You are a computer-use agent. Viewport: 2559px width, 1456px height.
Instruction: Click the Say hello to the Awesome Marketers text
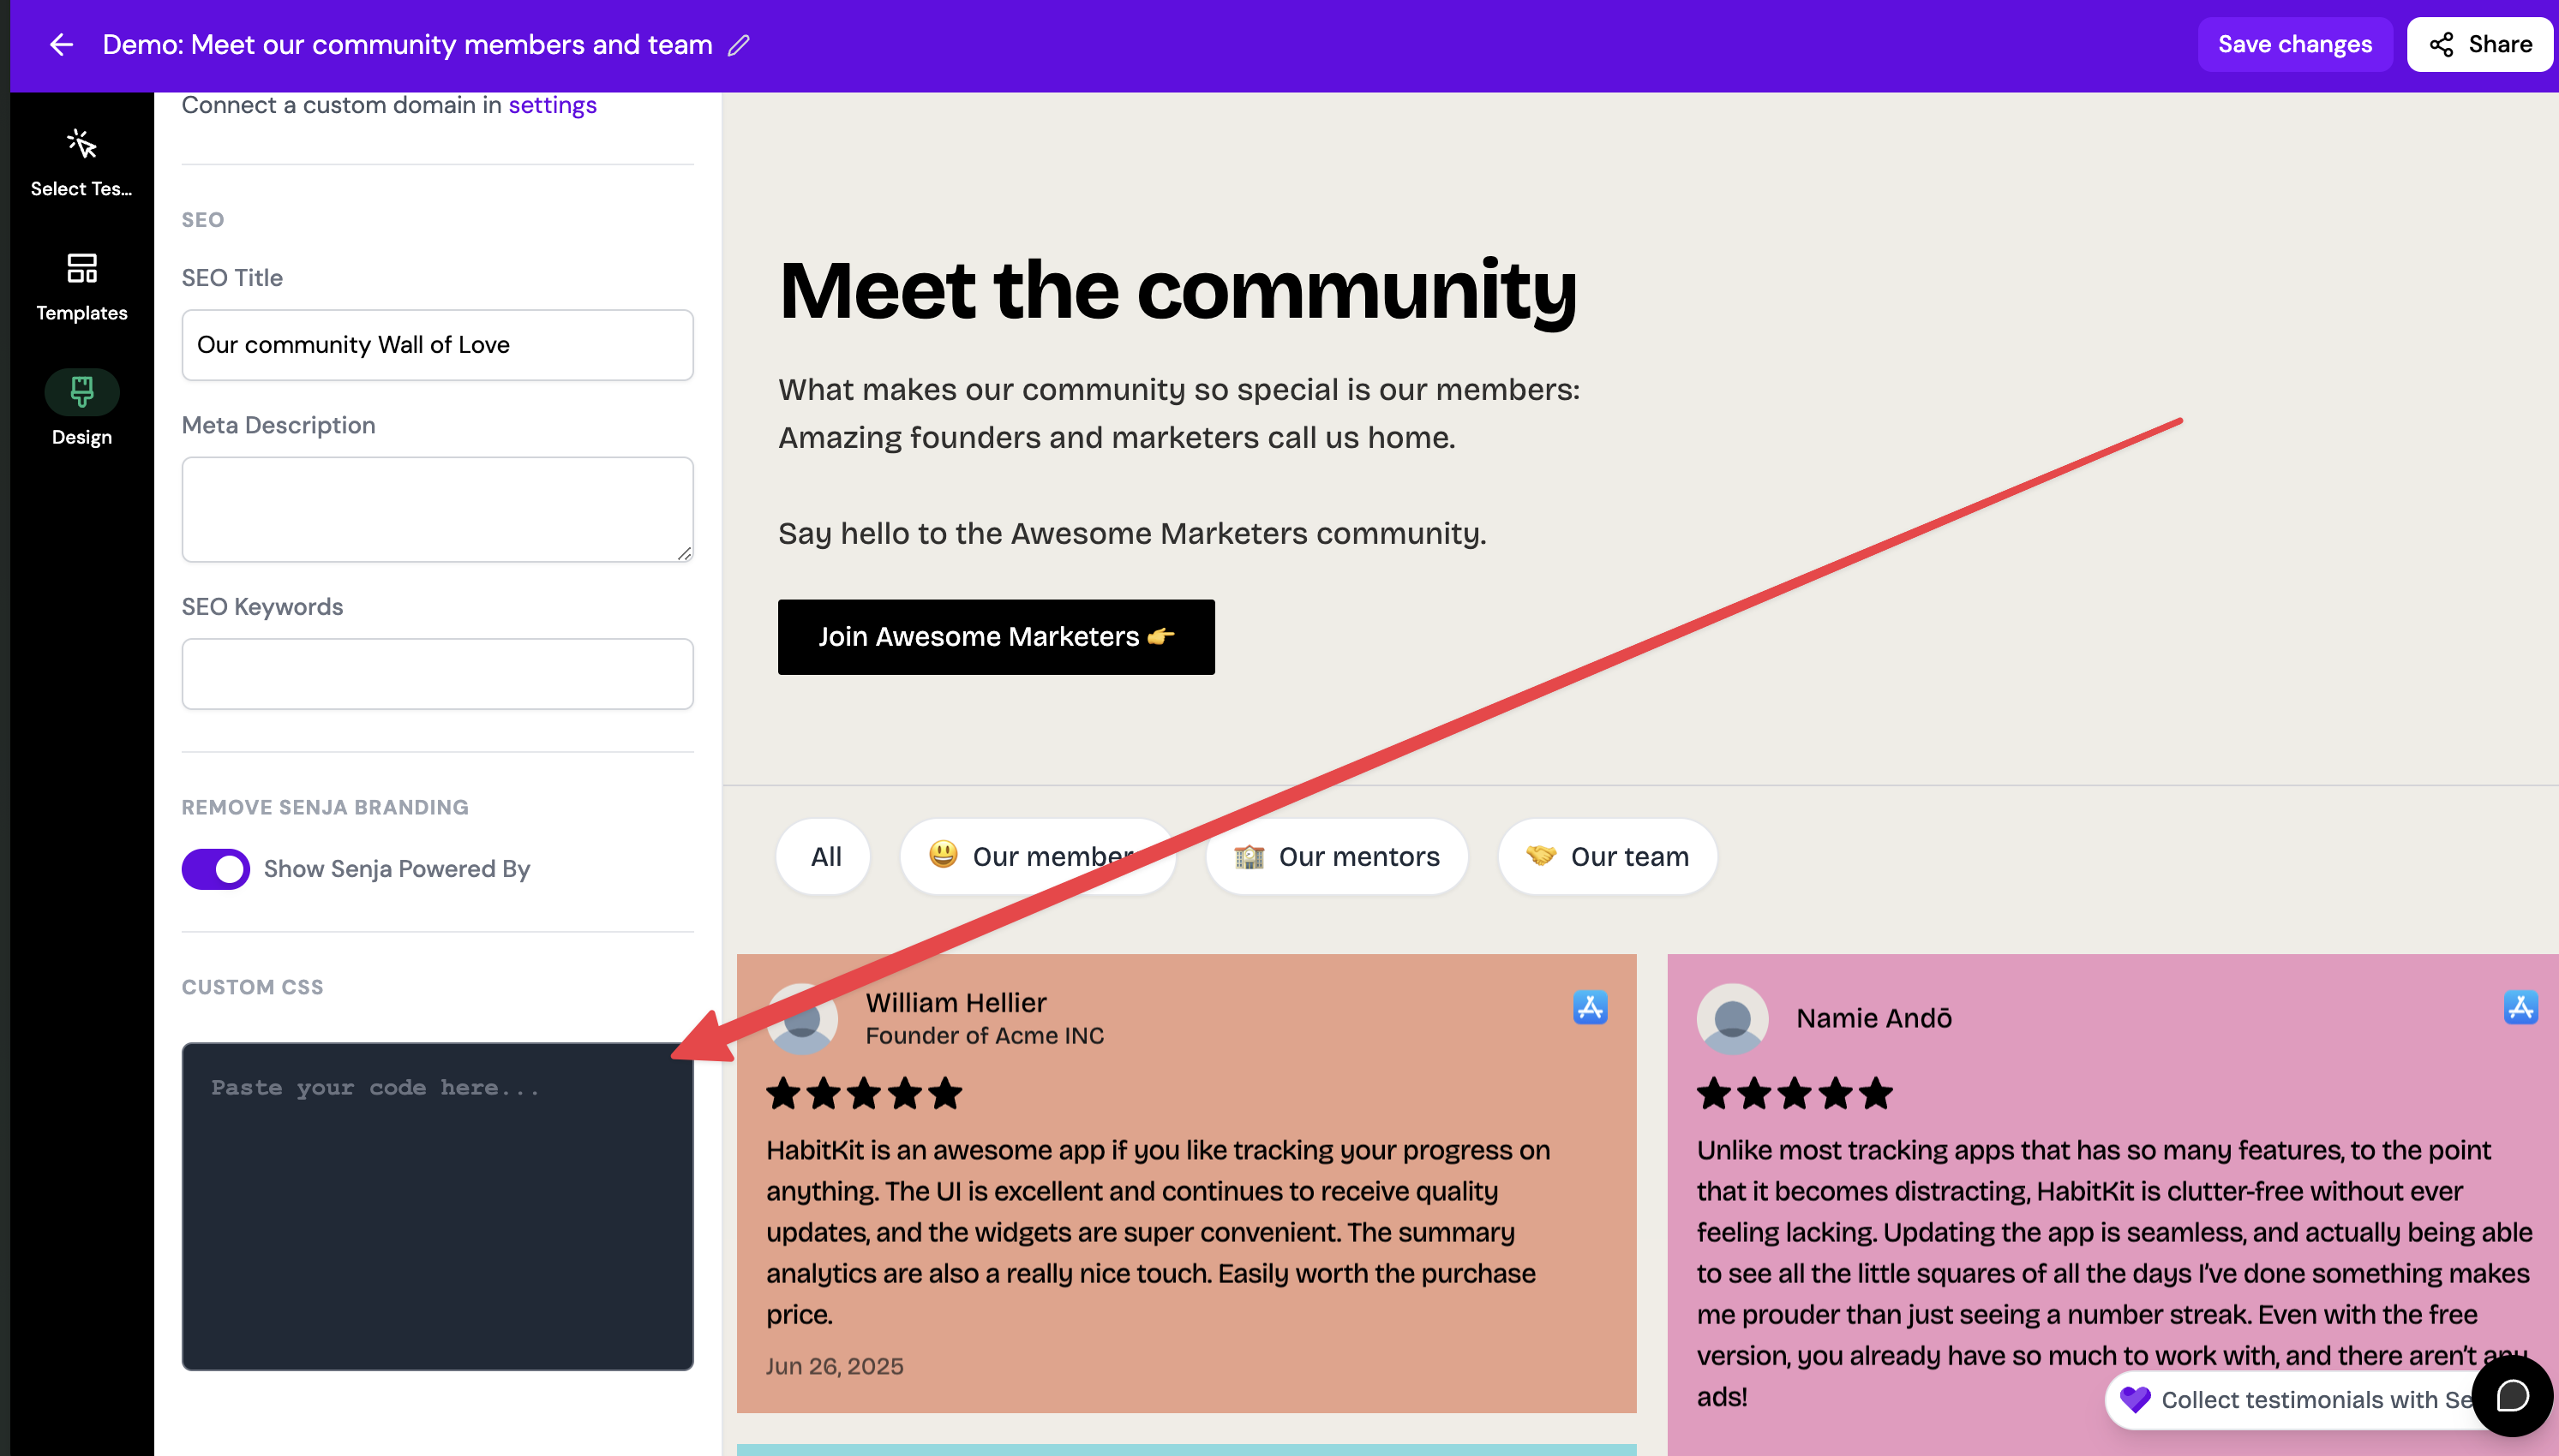(1131, 533)
